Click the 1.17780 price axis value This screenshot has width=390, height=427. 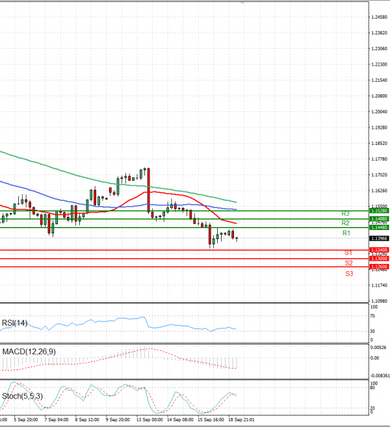[380, 159]
